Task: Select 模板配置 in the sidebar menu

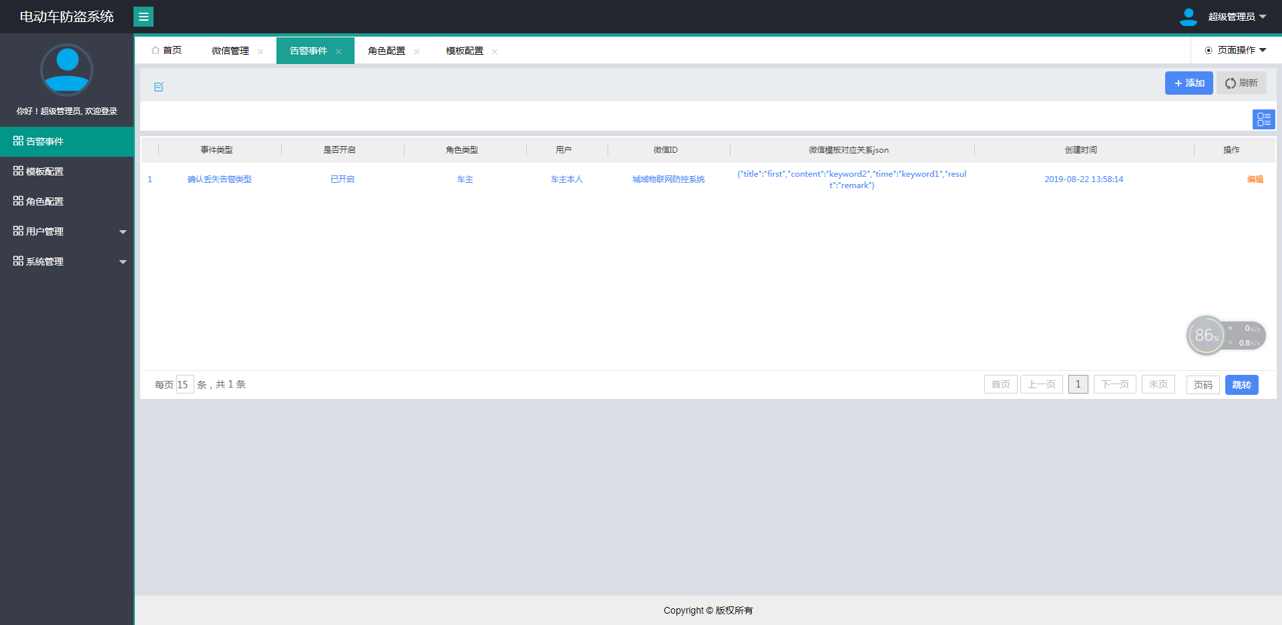Action: (67, 171)
